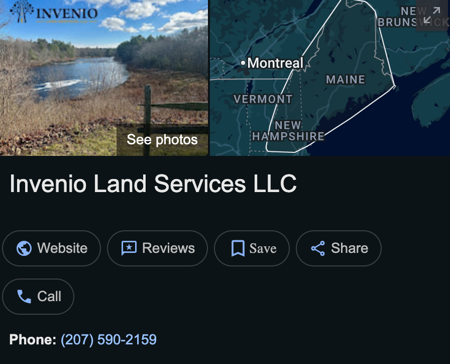The height and width of the screenshot is (364, 450).
Task: Click the share network icon
Action: tap(318, 248)
